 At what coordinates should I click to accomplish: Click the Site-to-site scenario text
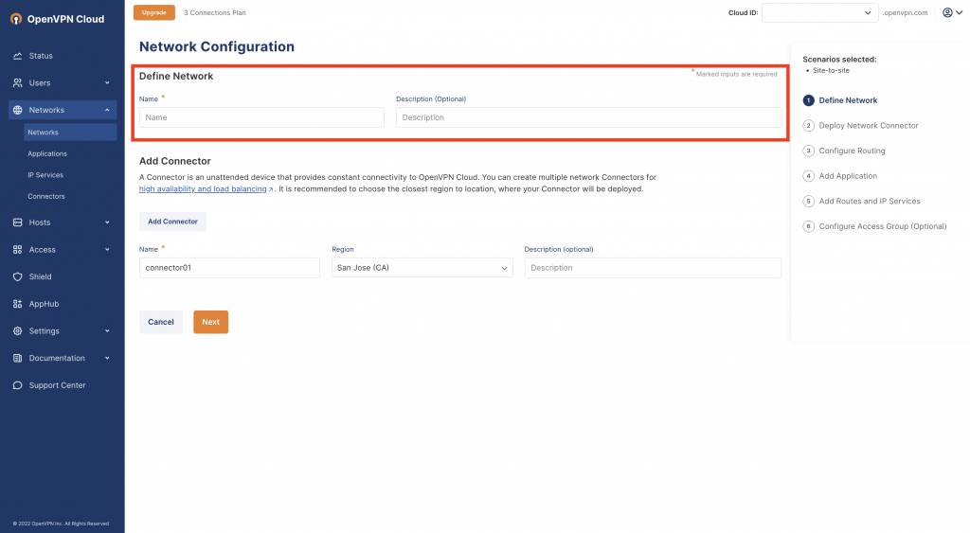[831, 70]
